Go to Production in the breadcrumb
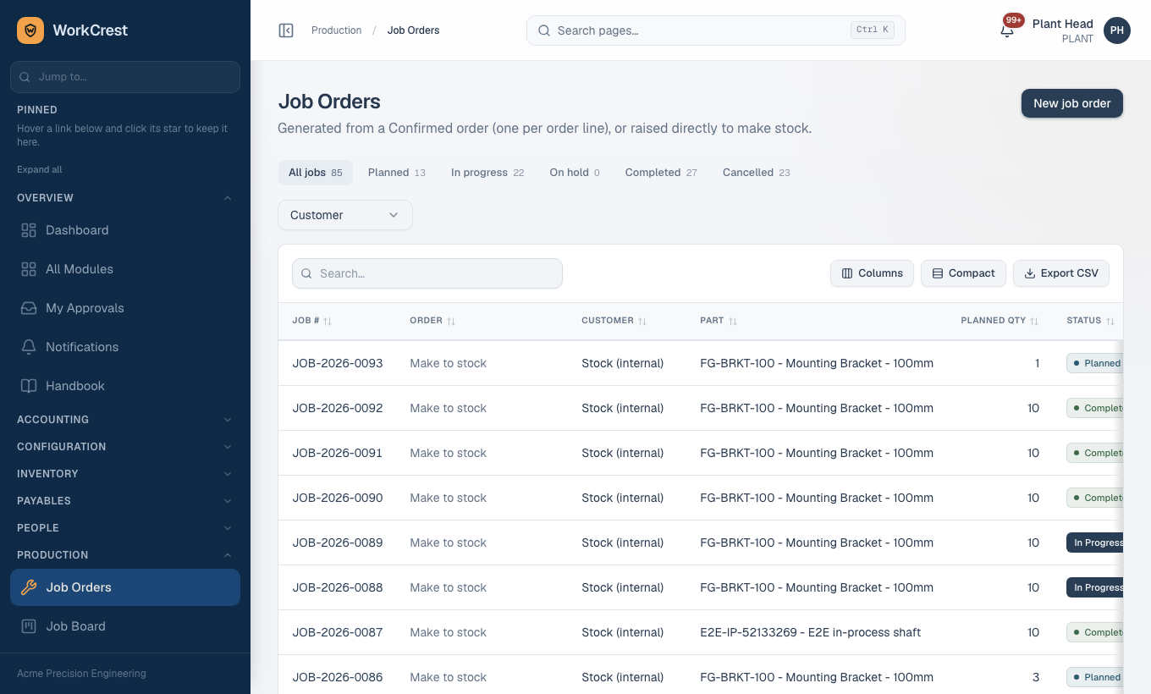1151x694 pixels. pos(336,30)
